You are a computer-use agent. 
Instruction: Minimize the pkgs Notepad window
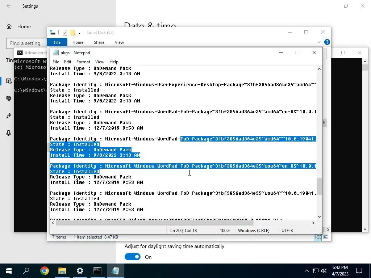[281, 52]
